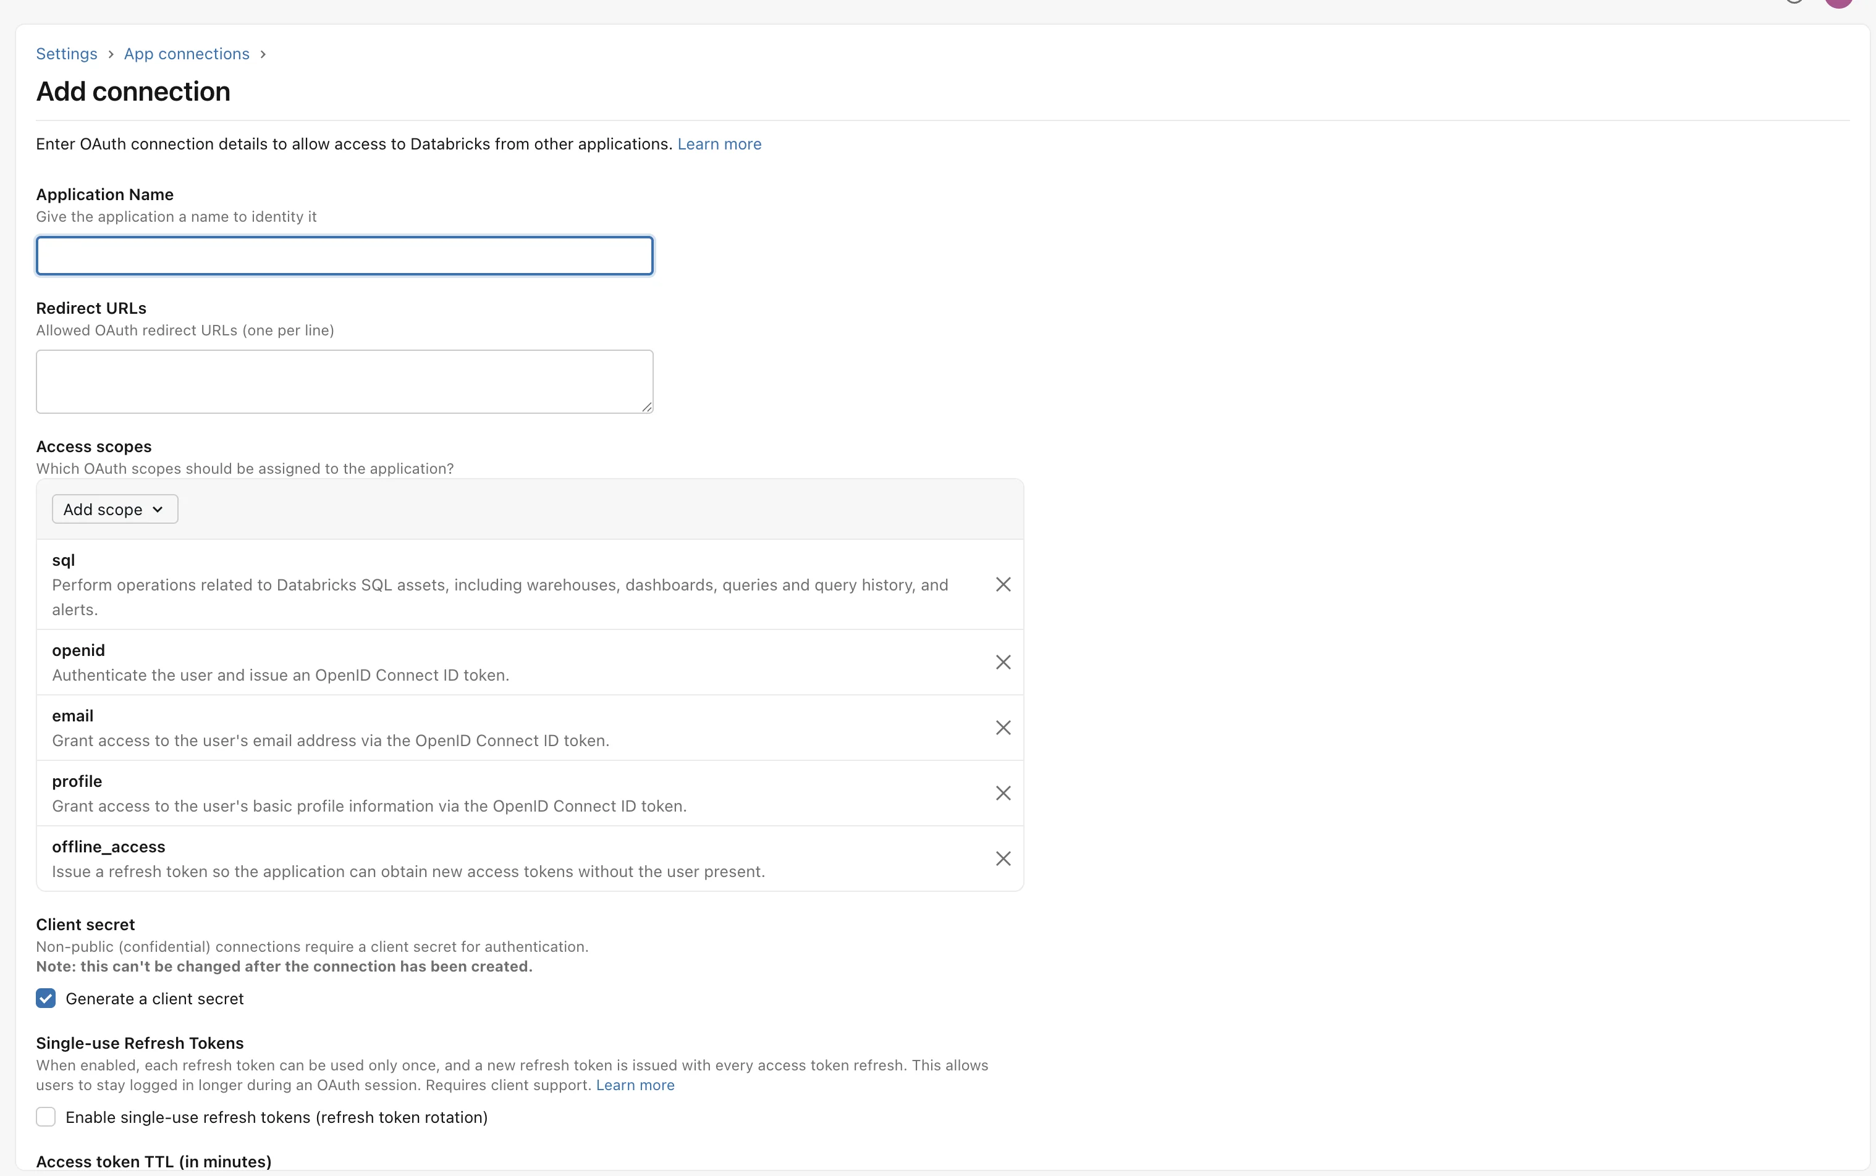Click the 'Access scopes' section label
Screen dimensions: 1876x1176
94,447
